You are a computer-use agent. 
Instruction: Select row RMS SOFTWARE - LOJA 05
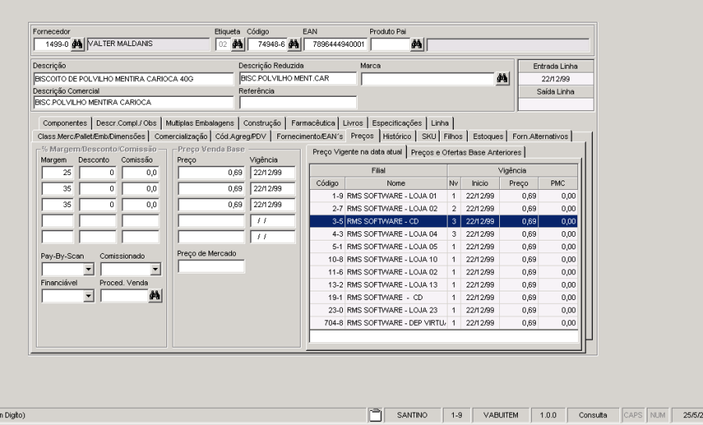(x=444, y=247)
